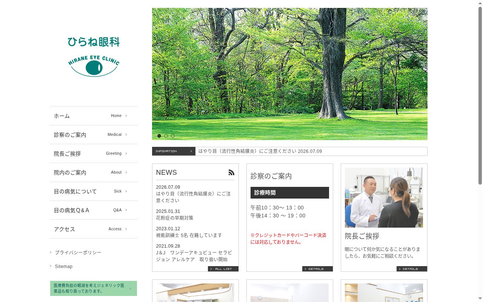Click the NEWS RSS feed icon
The width and height of the screenshot is (483, 302).
(231, 173)
